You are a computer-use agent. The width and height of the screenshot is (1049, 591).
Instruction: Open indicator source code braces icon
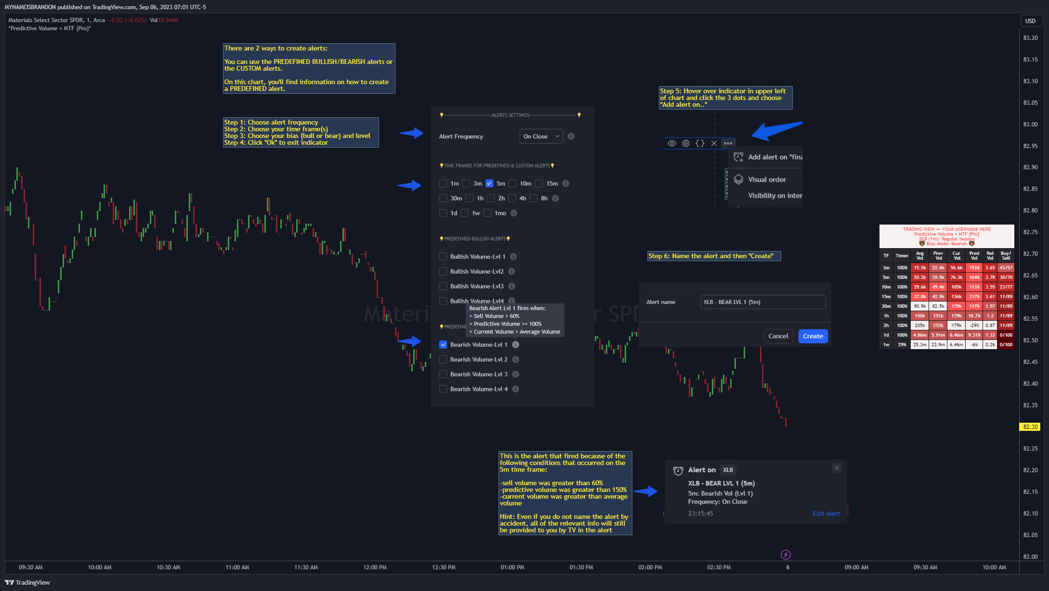click(700, 143)
